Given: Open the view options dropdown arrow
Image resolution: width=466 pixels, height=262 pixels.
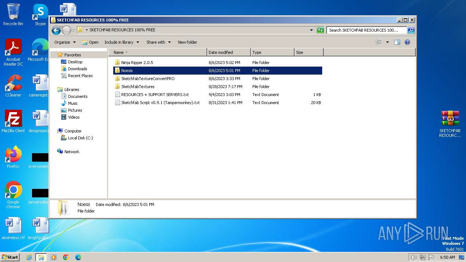Looking at the screenshot, I should tap(387, 42).
